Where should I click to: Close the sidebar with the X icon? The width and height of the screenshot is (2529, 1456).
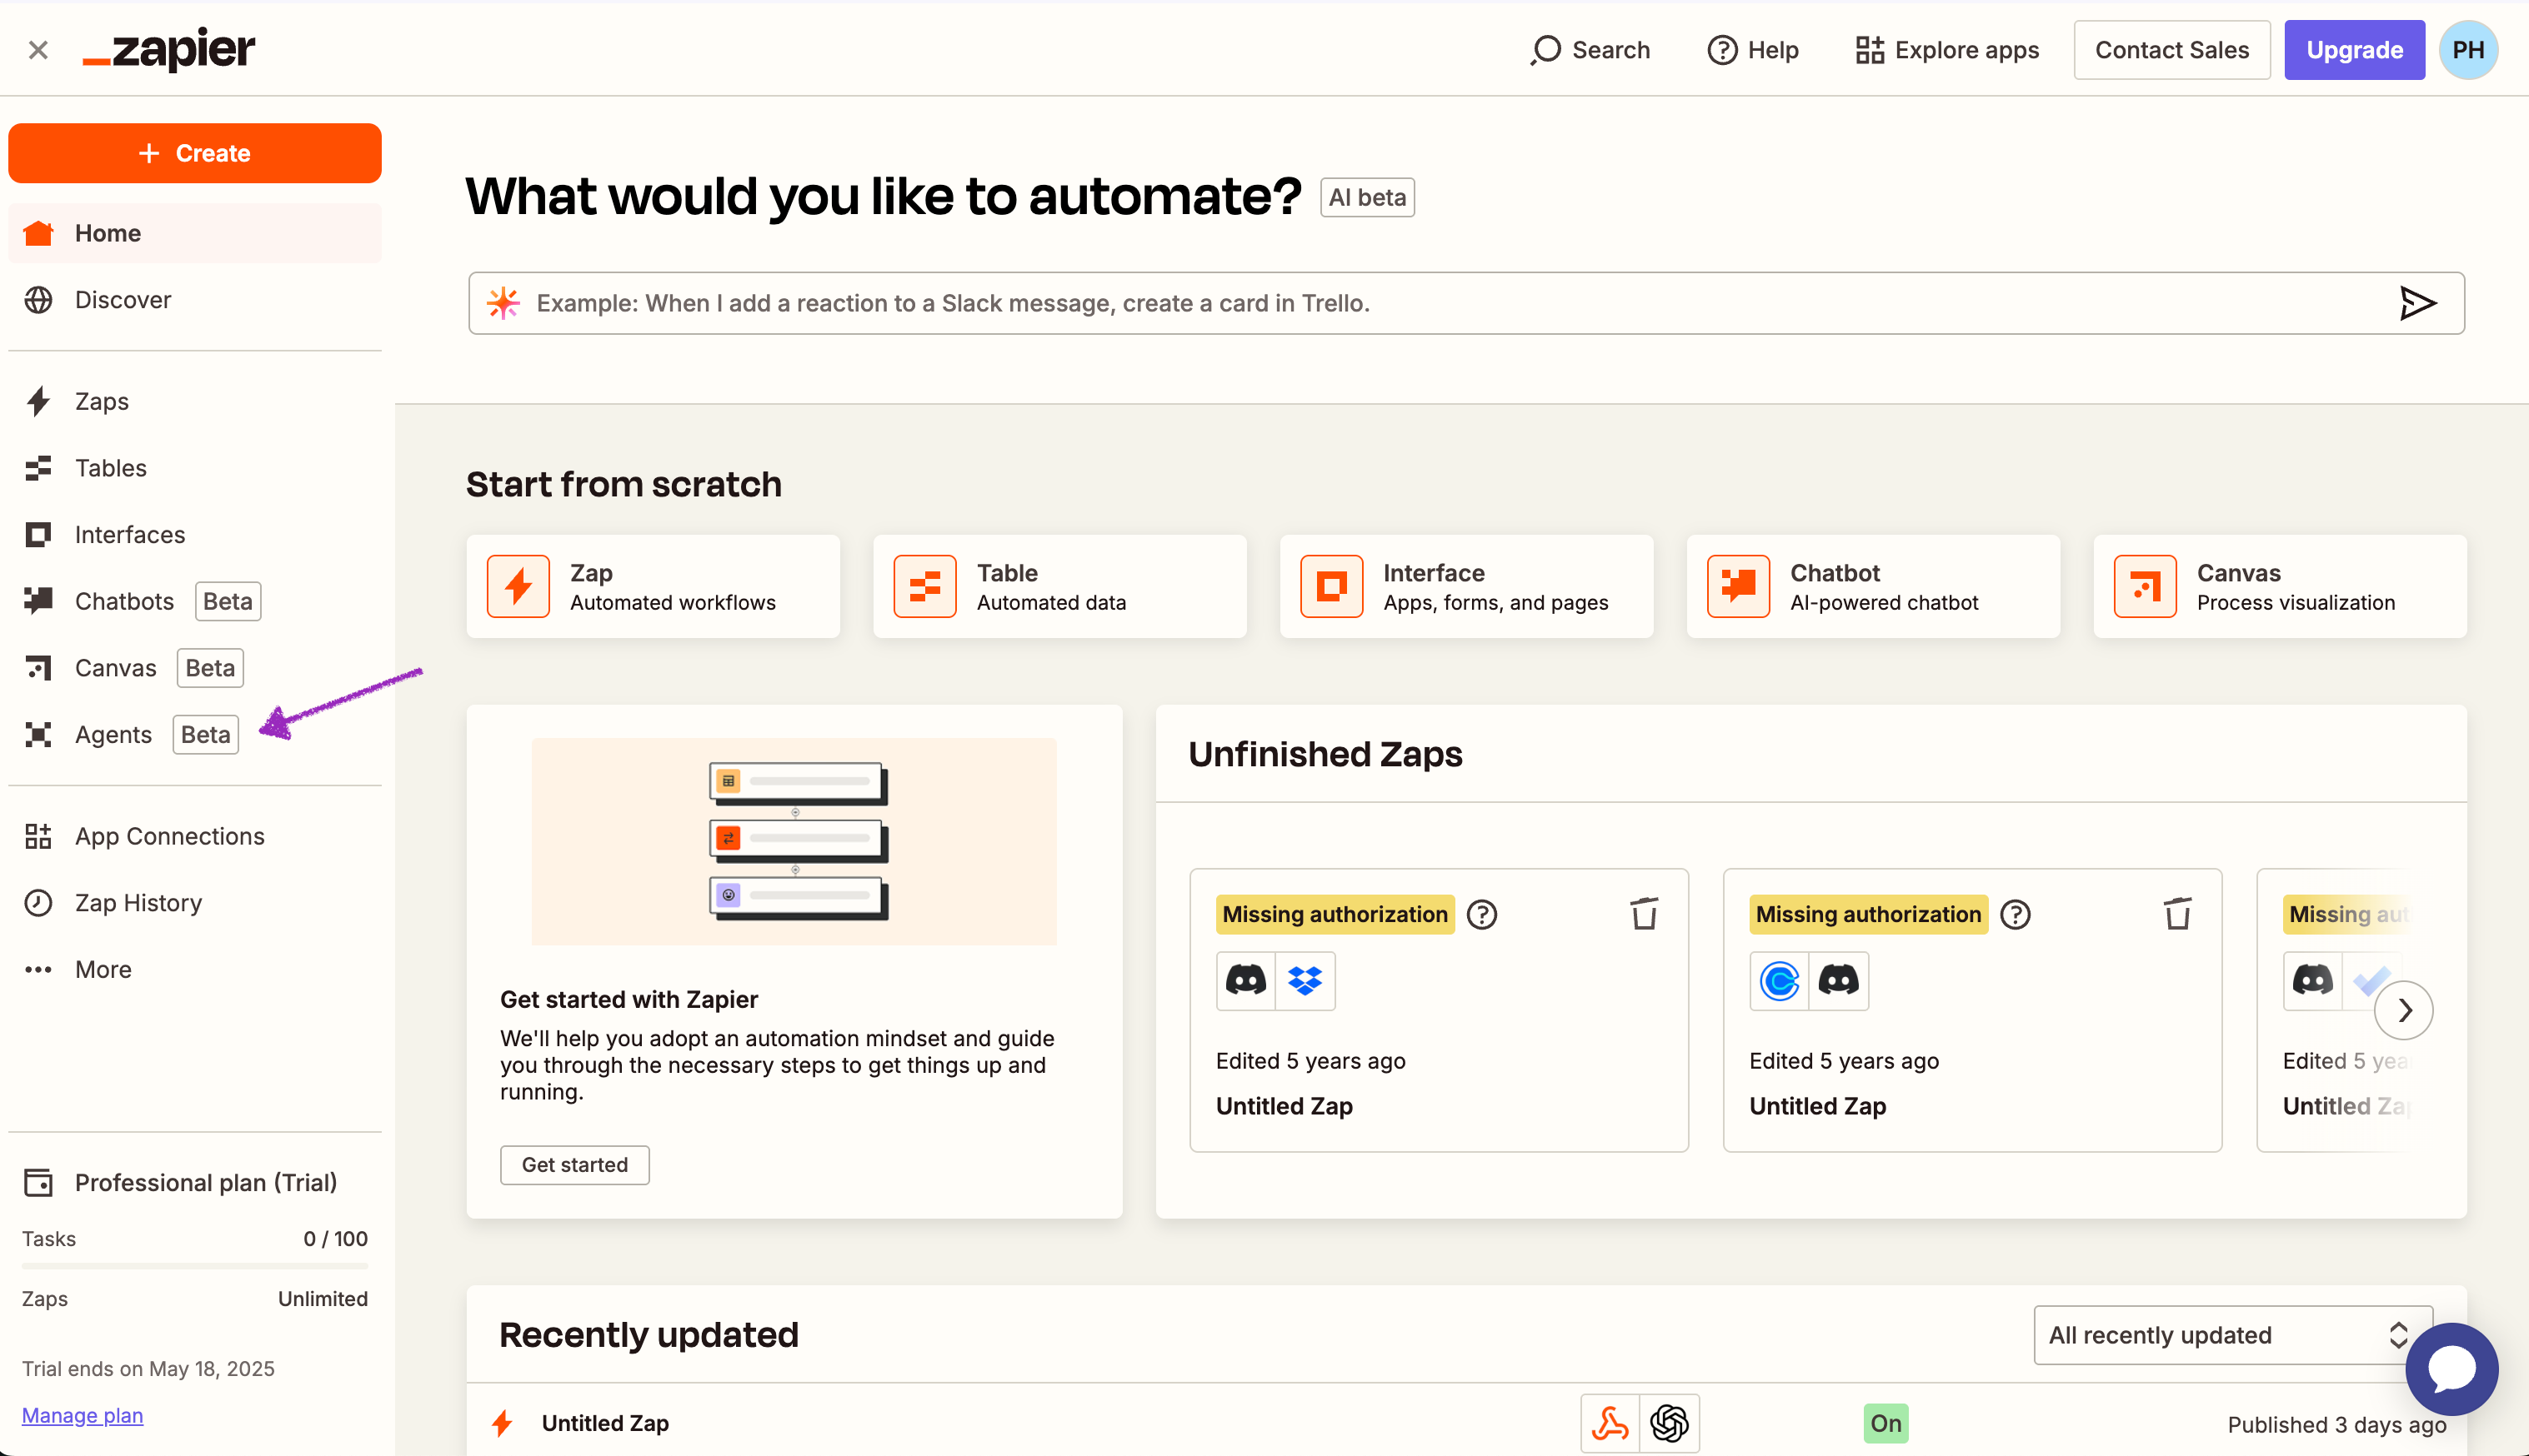38,50
